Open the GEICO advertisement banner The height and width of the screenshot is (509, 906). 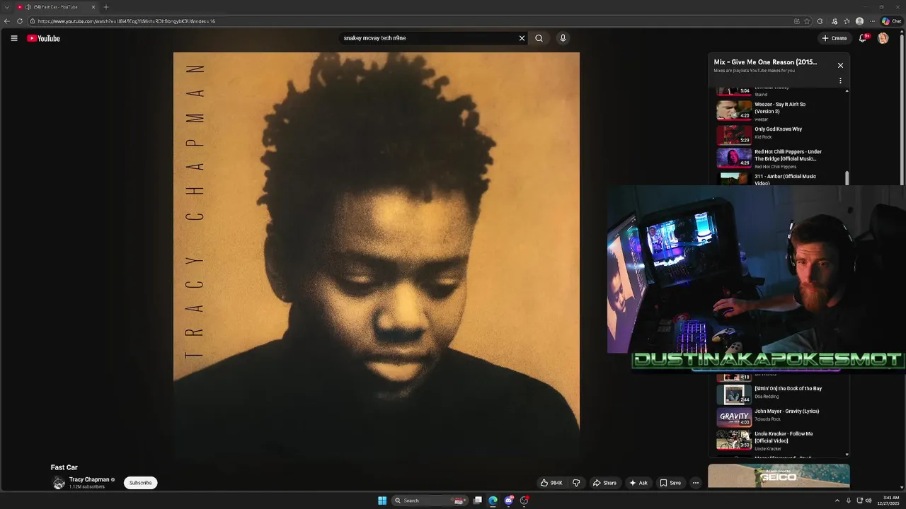(x=779, y=476)
